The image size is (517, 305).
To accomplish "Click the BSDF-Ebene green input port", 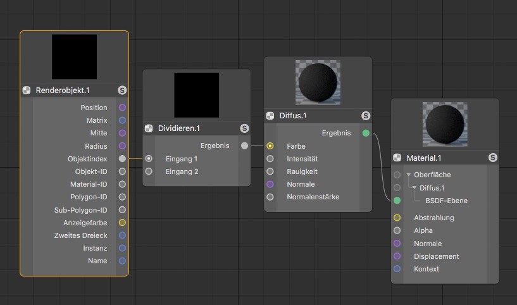I will (x=397, y=201).
